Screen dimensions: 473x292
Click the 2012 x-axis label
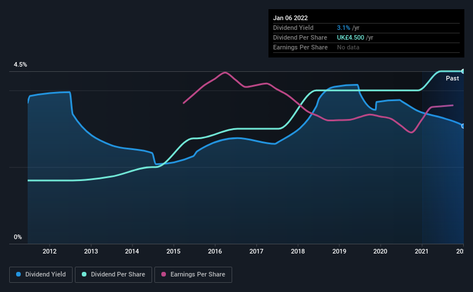tap(50, 251)
